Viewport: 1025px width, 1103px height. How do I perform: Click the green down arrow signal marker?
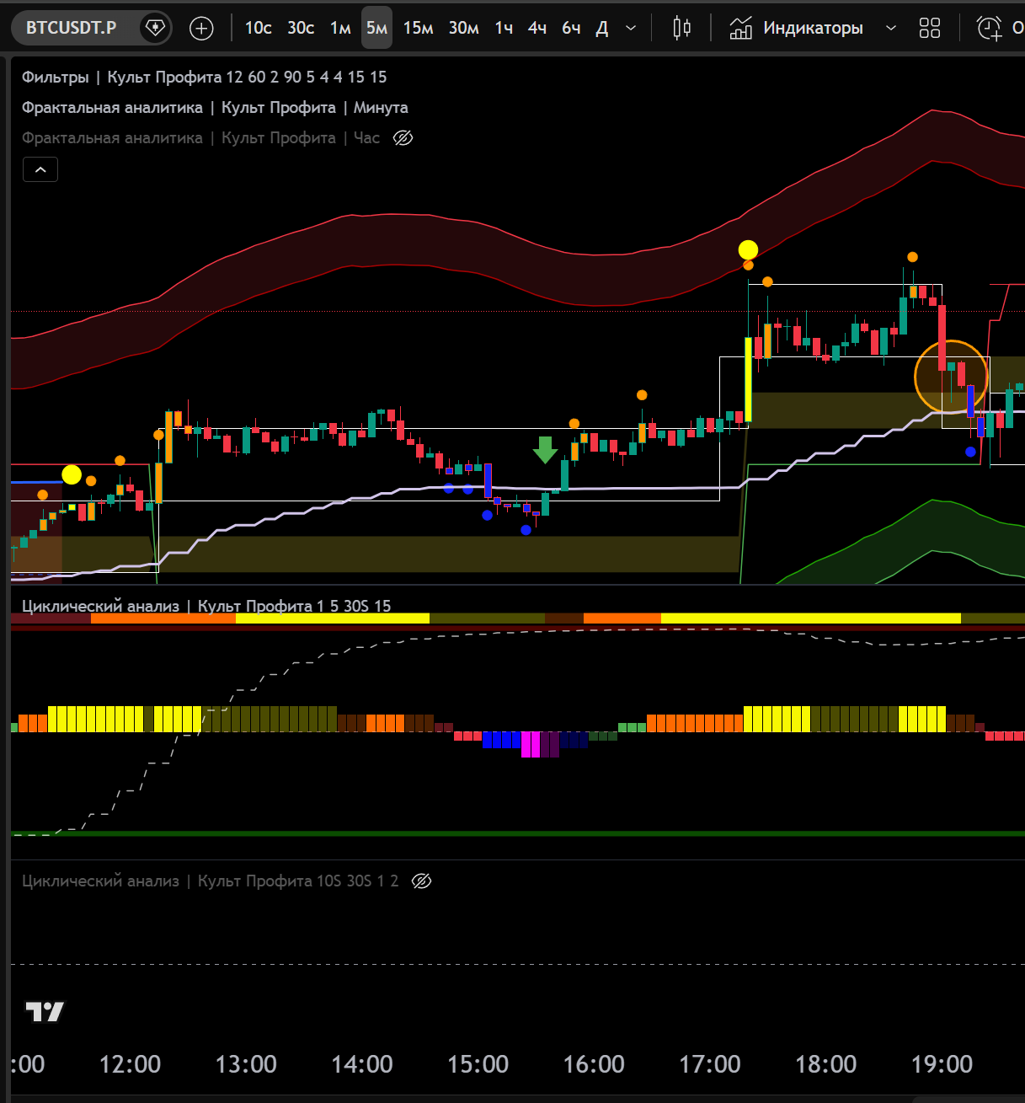point(545,449)
